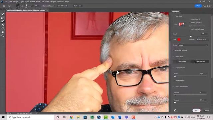Toggle Show Original (P) checkbox
Viewport: 213px width, 120px height.
click(x=190, y=22)
